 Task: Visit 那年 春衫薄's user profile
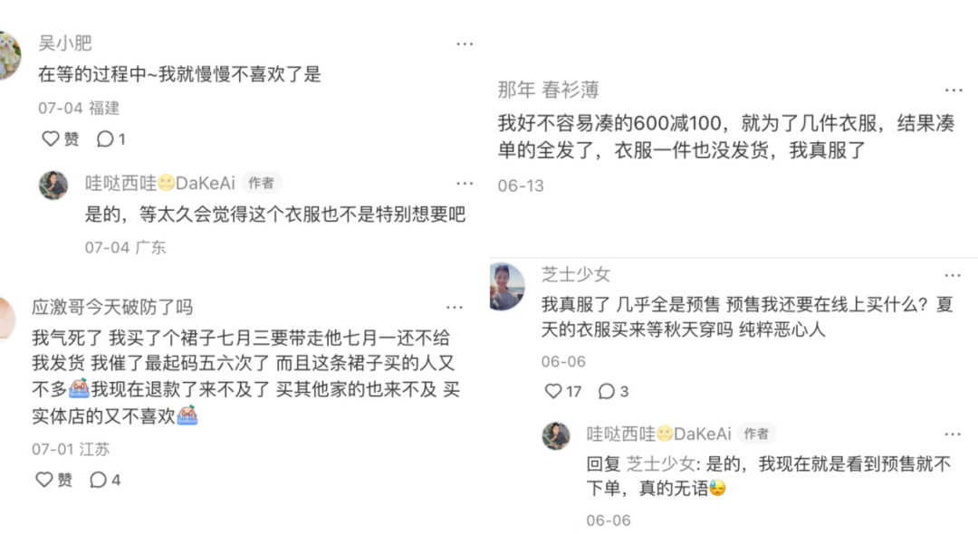point(548,90)
